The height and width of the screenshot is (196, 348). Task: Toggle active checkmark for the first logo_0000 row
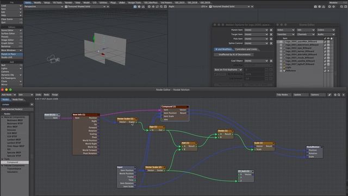tap(325, 41)
